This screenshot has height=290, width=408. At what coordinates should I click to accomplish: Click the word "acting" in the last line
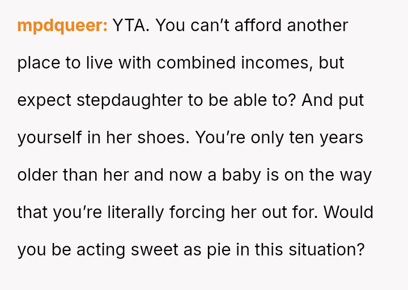(101, 250)
